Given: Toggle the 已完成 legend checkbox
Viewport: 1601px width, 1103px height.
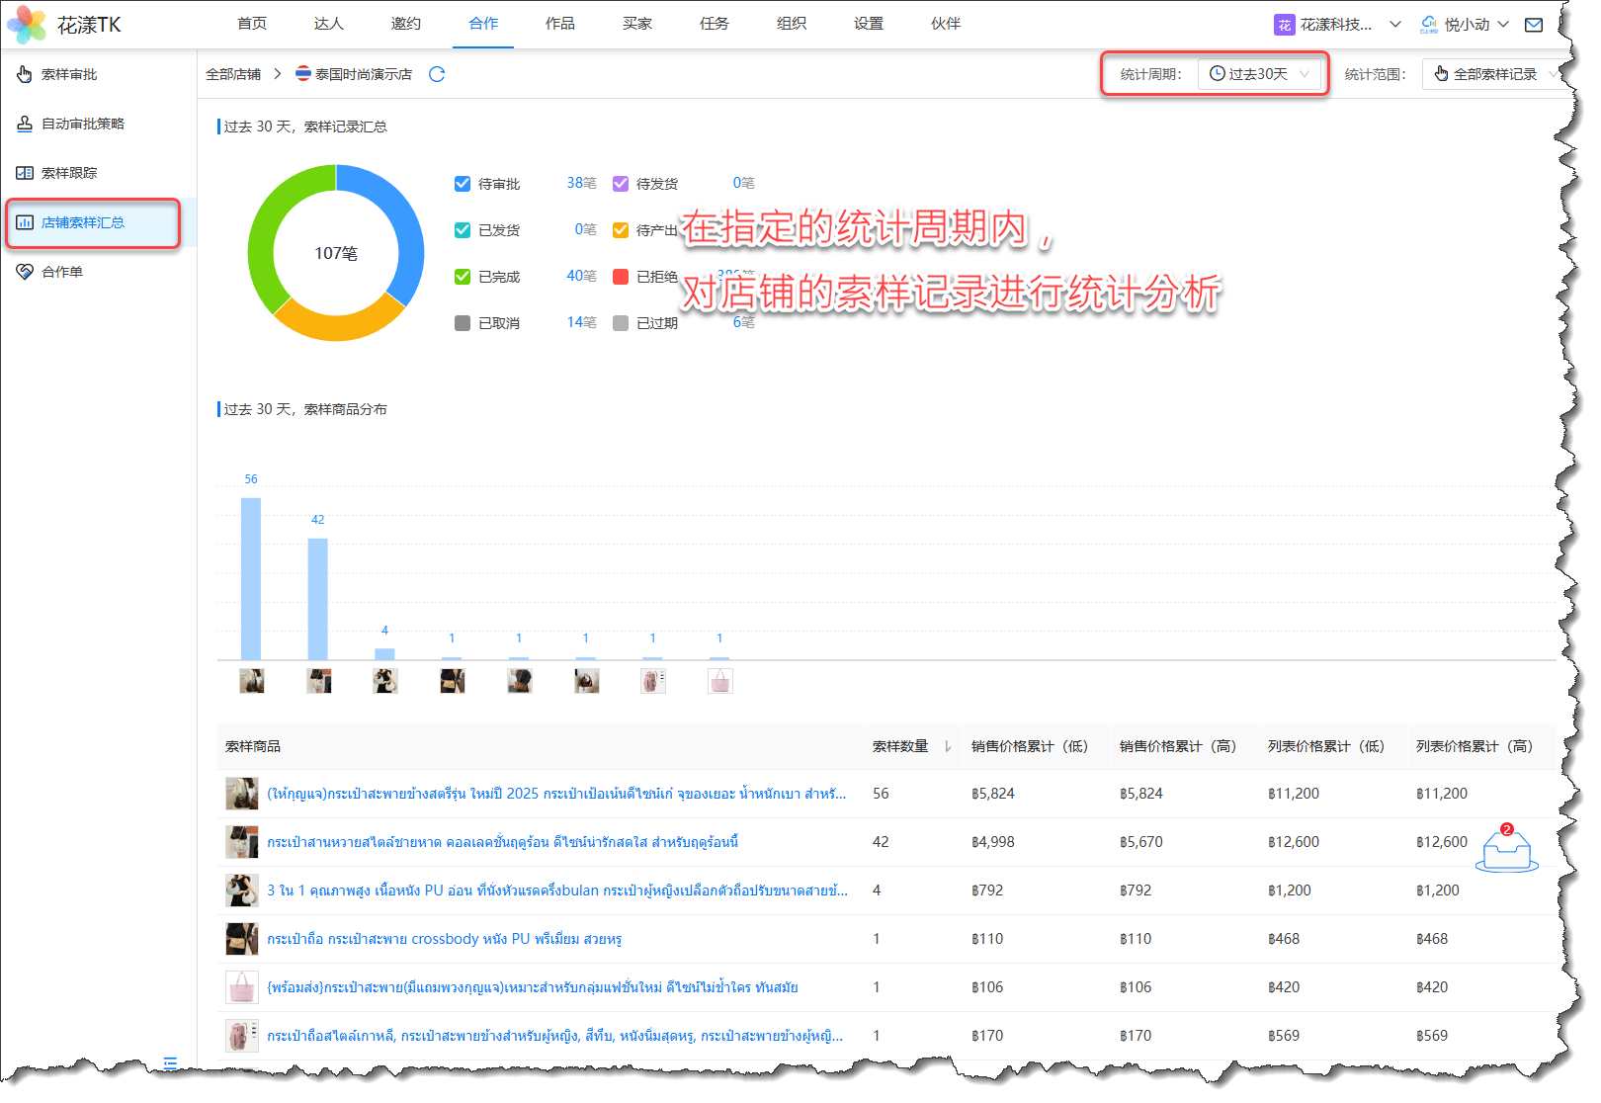Looking at the screenshot, I should (x=463, y=277).
